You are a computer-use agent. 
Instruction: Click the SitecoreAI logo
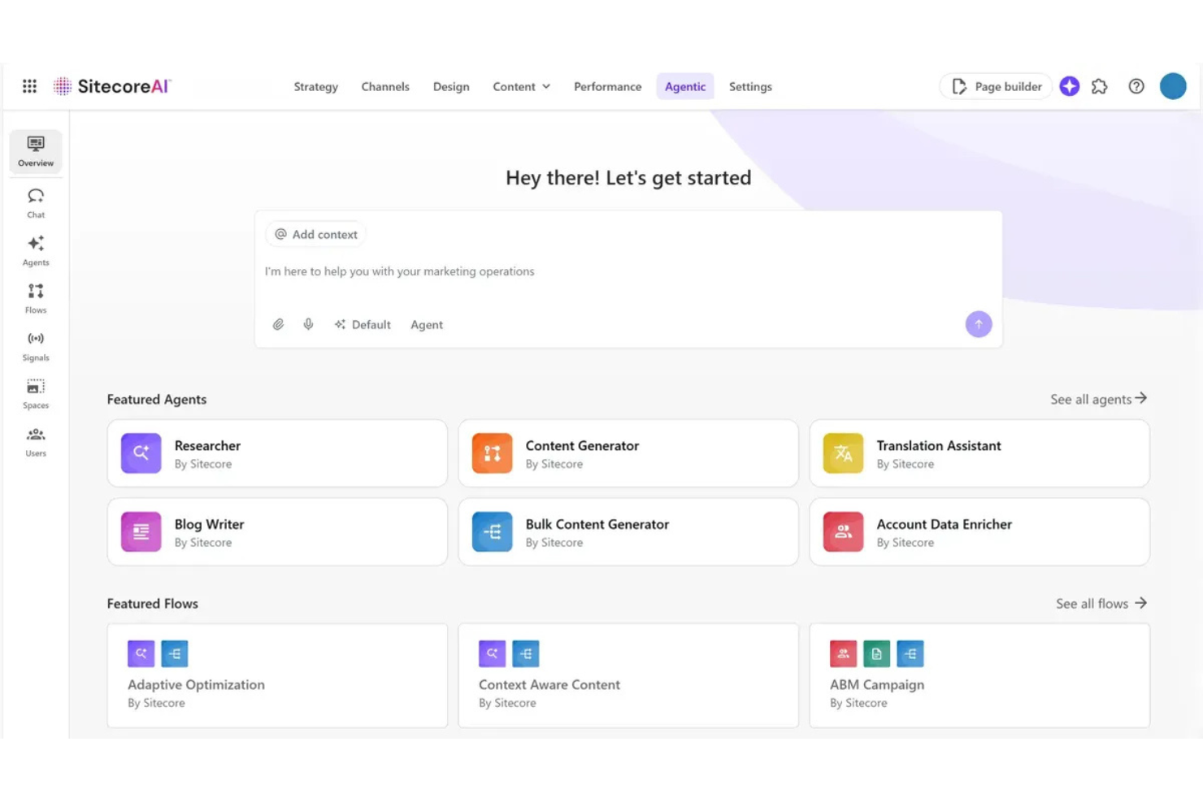[x=112, y=86]
